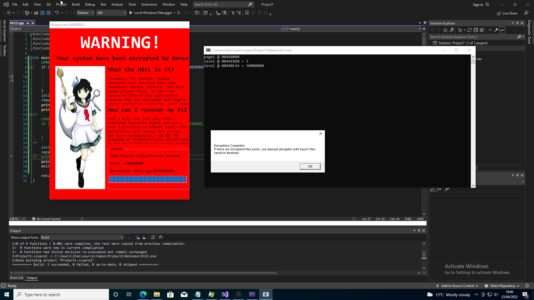This screenshot has height=300, width=534.
Task: Toggle pin on th12.cpp tab
Action: (x=28, y=23)
